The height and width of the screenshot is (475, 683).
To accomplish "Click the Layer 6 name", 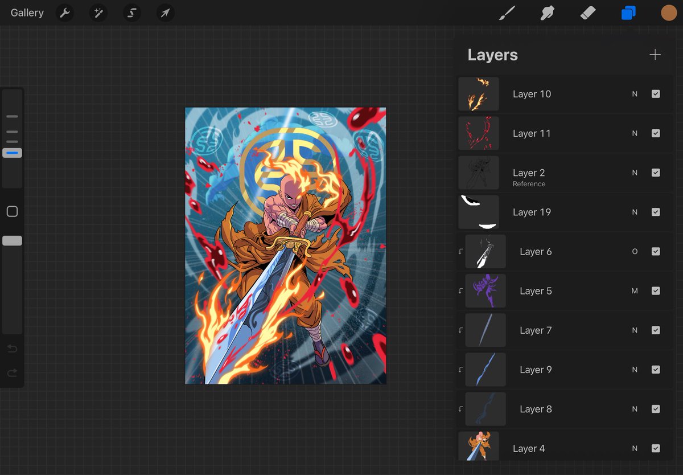I will [536, 251].
